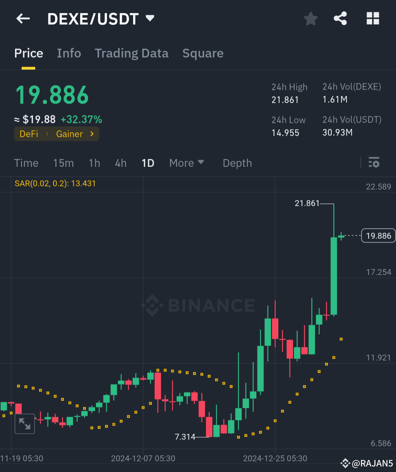Click the DeFi category label
Screen dimensions: 396x472
tap(29, 133)
